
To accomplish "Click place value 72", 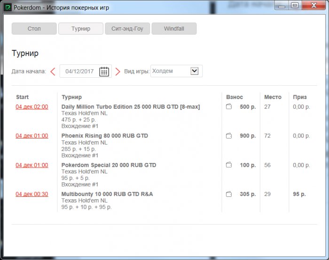I will coord(267,136).
